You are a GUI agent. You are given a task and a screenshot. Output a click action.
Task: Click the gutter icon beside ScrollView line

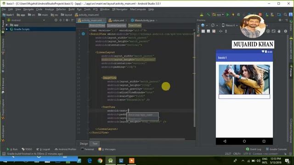tap(83, 34)
